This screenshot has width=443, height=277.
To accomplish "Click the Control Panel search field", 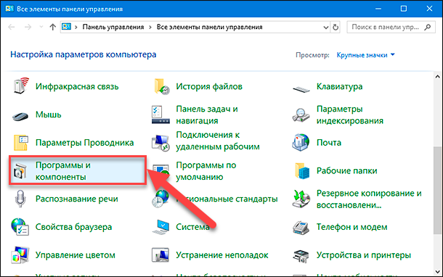I will (x=391, y=27).
